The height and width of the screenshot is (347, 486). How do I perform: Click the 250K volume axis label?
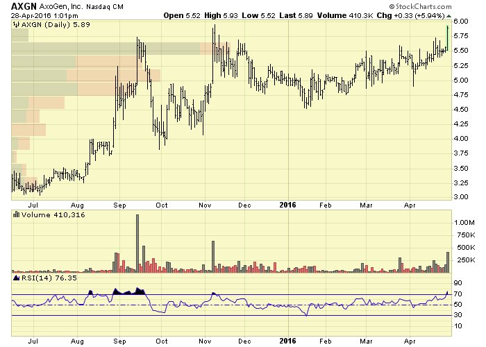466,260
